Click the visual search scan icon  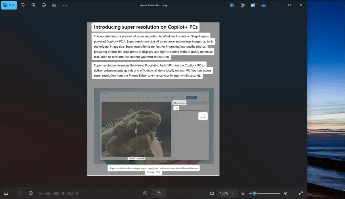[x=145, y=193]
